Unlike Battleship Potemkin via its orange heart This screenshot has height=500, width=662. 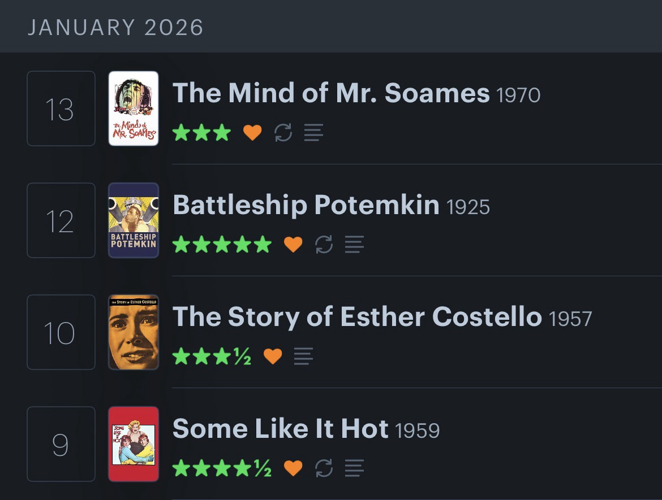pyautogui.click(x=293, y=245)
